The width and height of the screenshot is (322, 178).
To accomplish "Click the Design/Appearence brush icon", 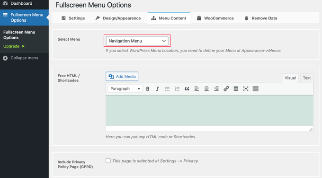I will pos(98,18).
